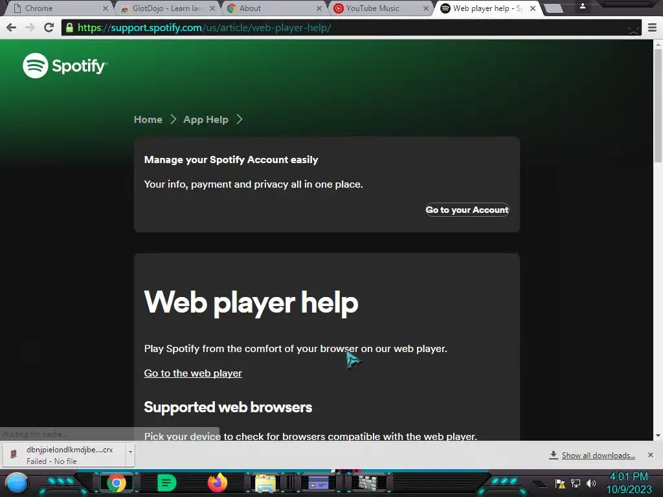Open the Home breadcrumb link

[148, 120]
